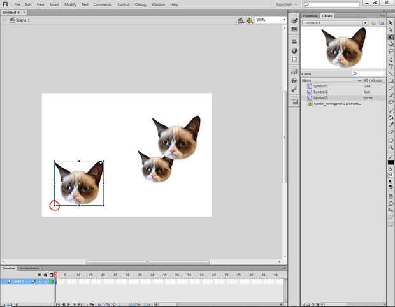Viewport: 395px width, 307px height.
Task: Switch to the Properties tab
Action: click(310, 15)
